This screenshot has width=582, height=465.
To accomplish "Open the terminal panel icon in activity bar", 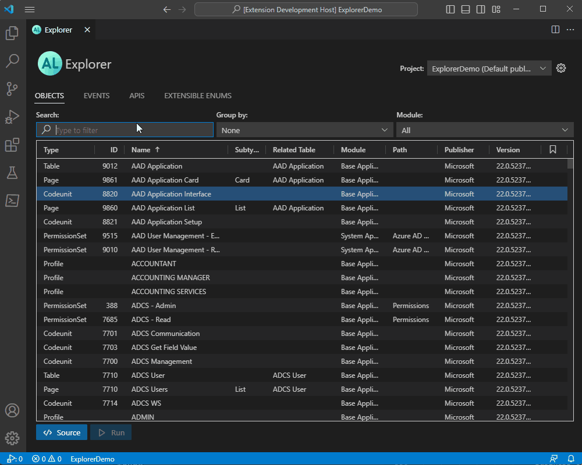I will [12, 201].
